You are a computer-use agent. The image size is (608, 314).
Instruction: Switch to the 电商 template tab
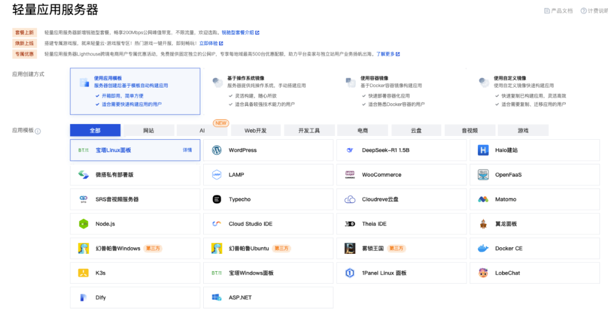coord(363,130)
